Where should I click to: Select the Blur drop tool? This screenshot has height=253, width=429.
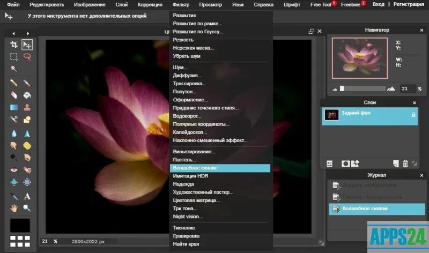[x=14, y=133]
